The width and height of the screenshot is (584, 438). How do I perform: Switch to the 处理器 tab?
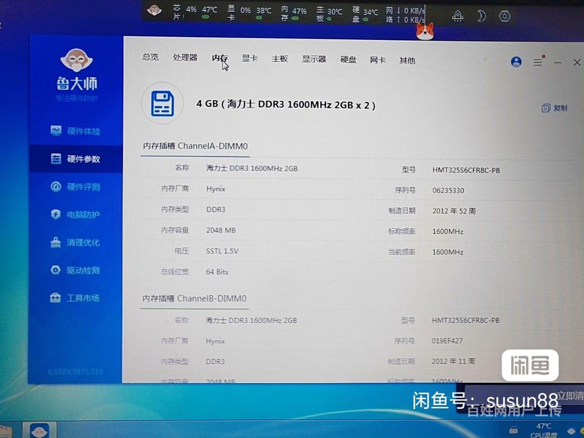point(185,57)
